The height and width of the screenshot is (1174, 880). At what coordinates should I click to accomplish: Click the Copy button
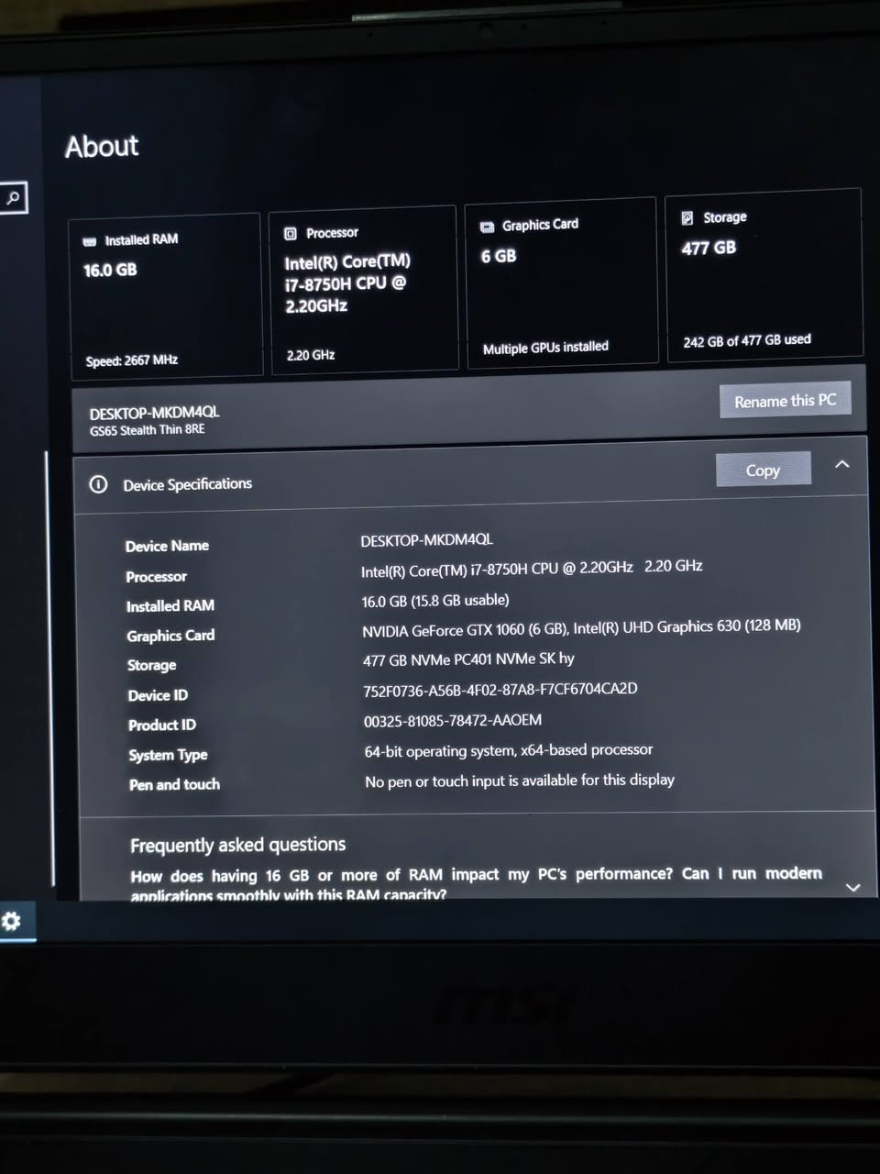[x=763, y=470]
